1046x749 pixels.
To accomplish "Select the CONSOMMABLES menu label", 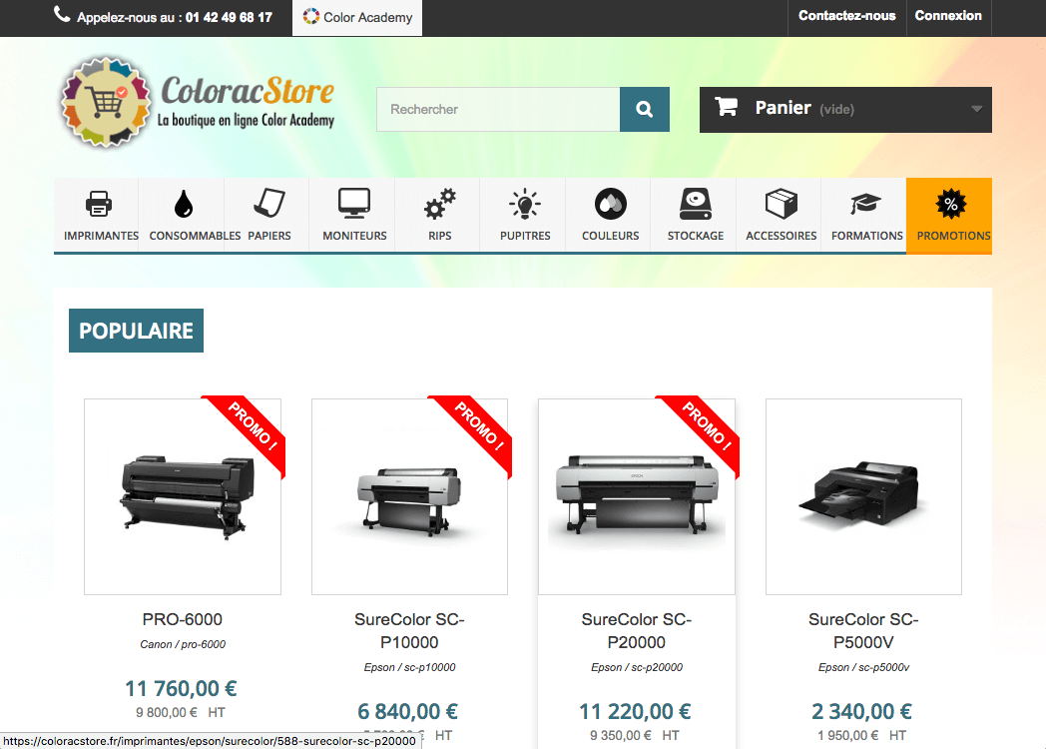I will pos(195,236).
